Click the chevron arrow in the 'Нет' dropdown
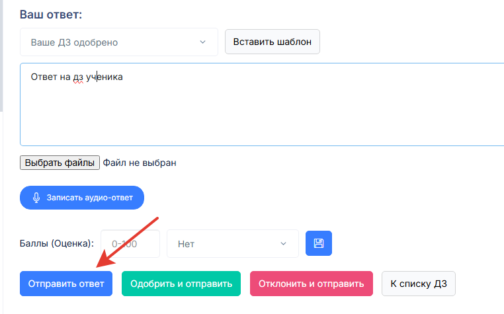 pos(283,244)
